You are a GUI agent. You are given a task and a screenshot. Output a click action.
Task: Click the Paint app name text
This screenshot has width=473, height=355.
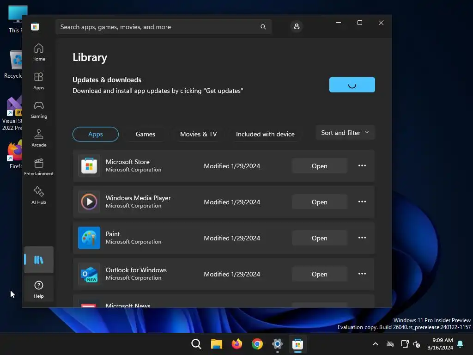[113, 234]
